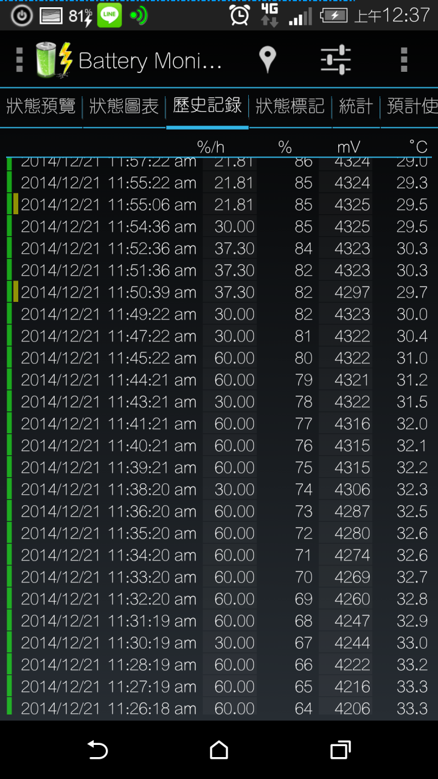
Task: Select the 11:50:39 am history entry
Action: [x=219, y=292]
